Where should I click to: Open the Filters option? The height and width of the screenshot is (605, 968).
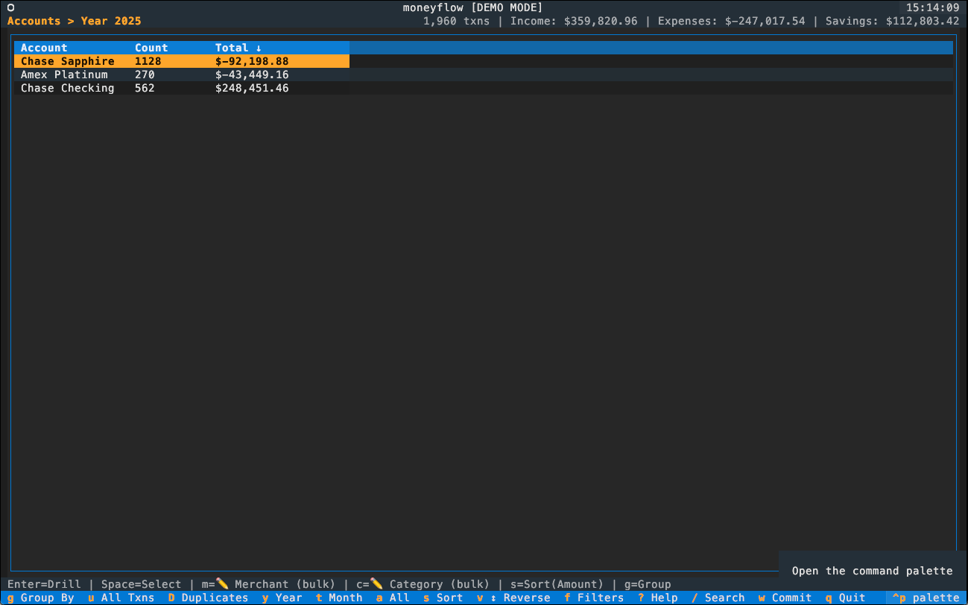(x=594, y=598)
